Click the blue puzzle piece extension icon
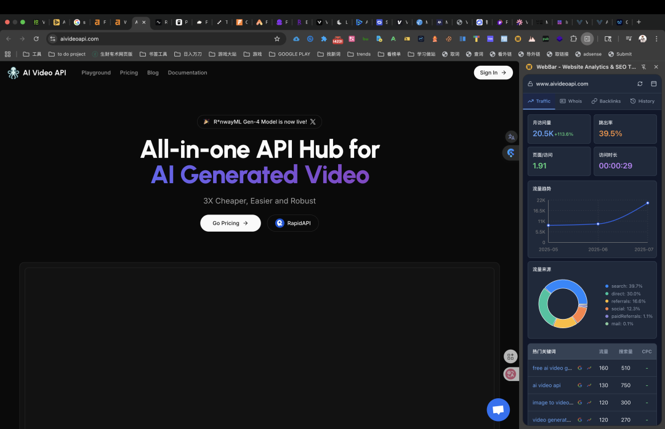Image resolution: width=665 pixels, height=429 pixels. (x=324, y=39)
